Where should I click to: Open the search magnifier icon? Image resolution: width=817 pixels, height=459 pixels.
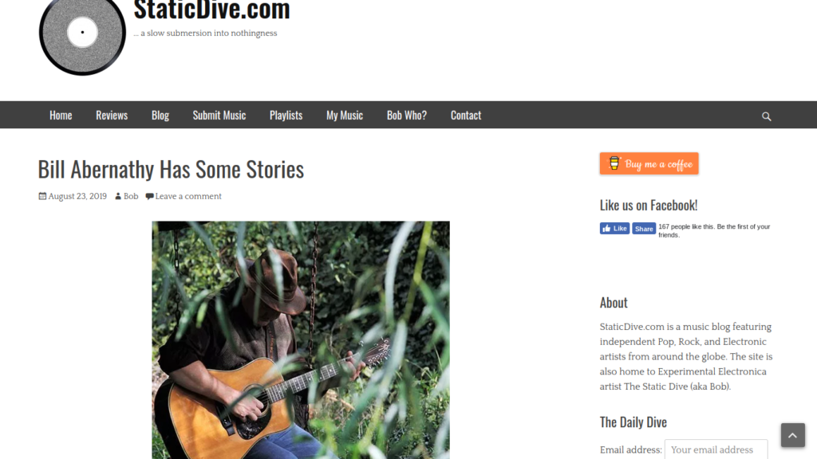(766, 116)
